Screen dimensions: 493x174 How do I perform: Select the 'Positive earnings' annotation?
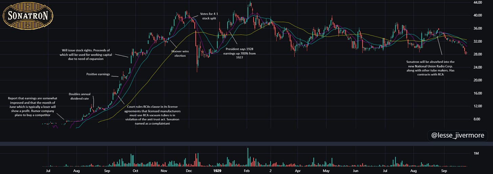coord(98,74)
